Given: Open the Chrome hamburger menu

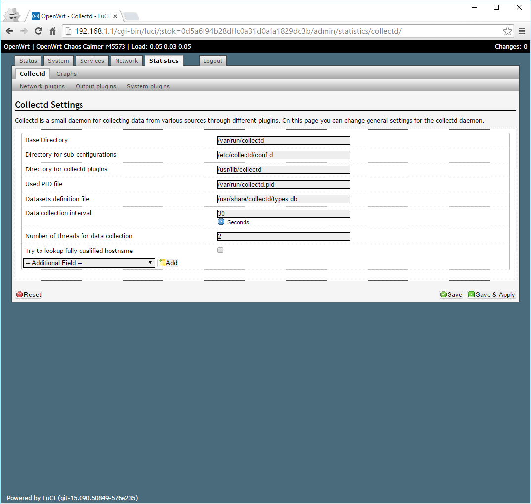Looking at the screenshot, I should pyautogui.click(x=522, y=31).
